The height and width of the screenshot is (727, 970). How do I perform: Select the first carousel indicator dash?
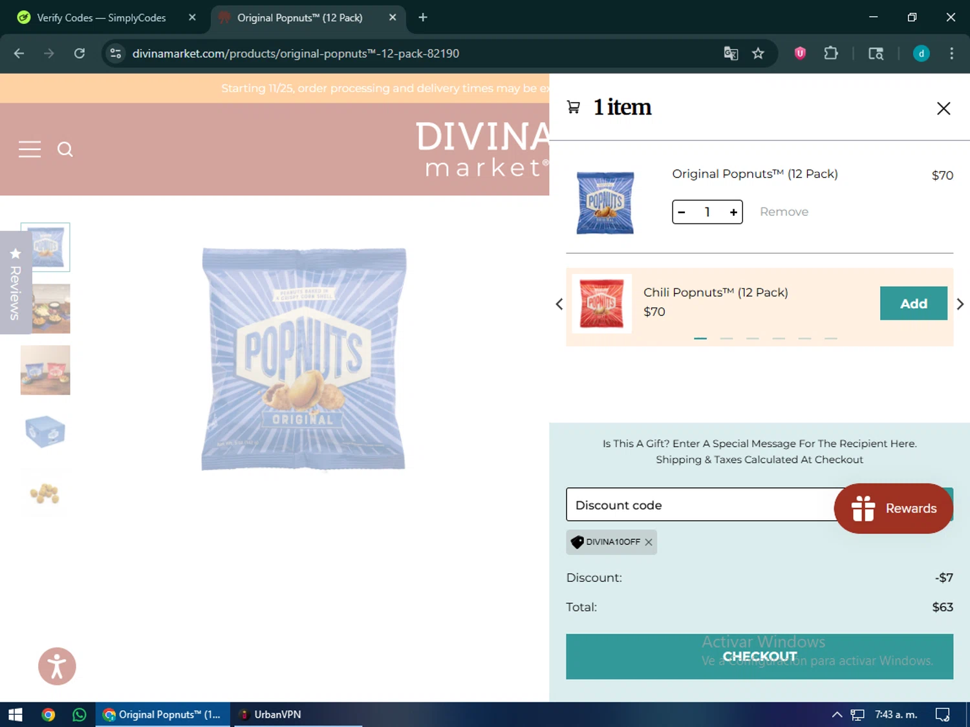[700, 338]
